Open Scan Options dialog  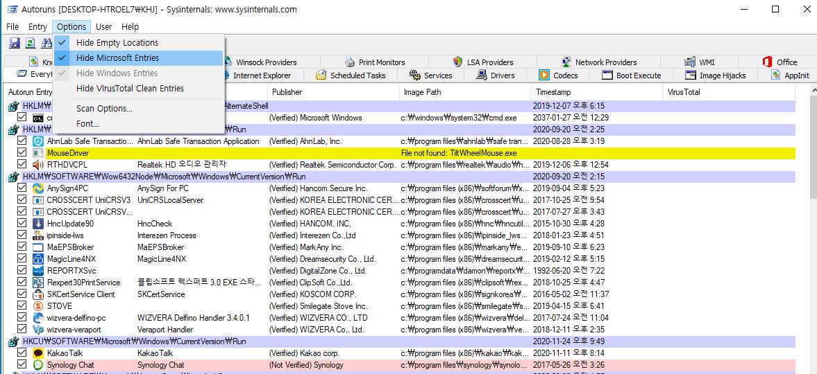pos(139,109)
